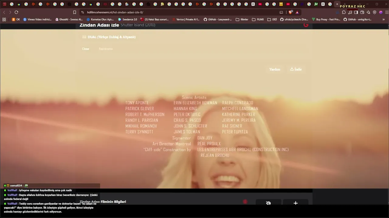Open the media control music-note icon
Screen dimensions: 389x218
point(350,12)
